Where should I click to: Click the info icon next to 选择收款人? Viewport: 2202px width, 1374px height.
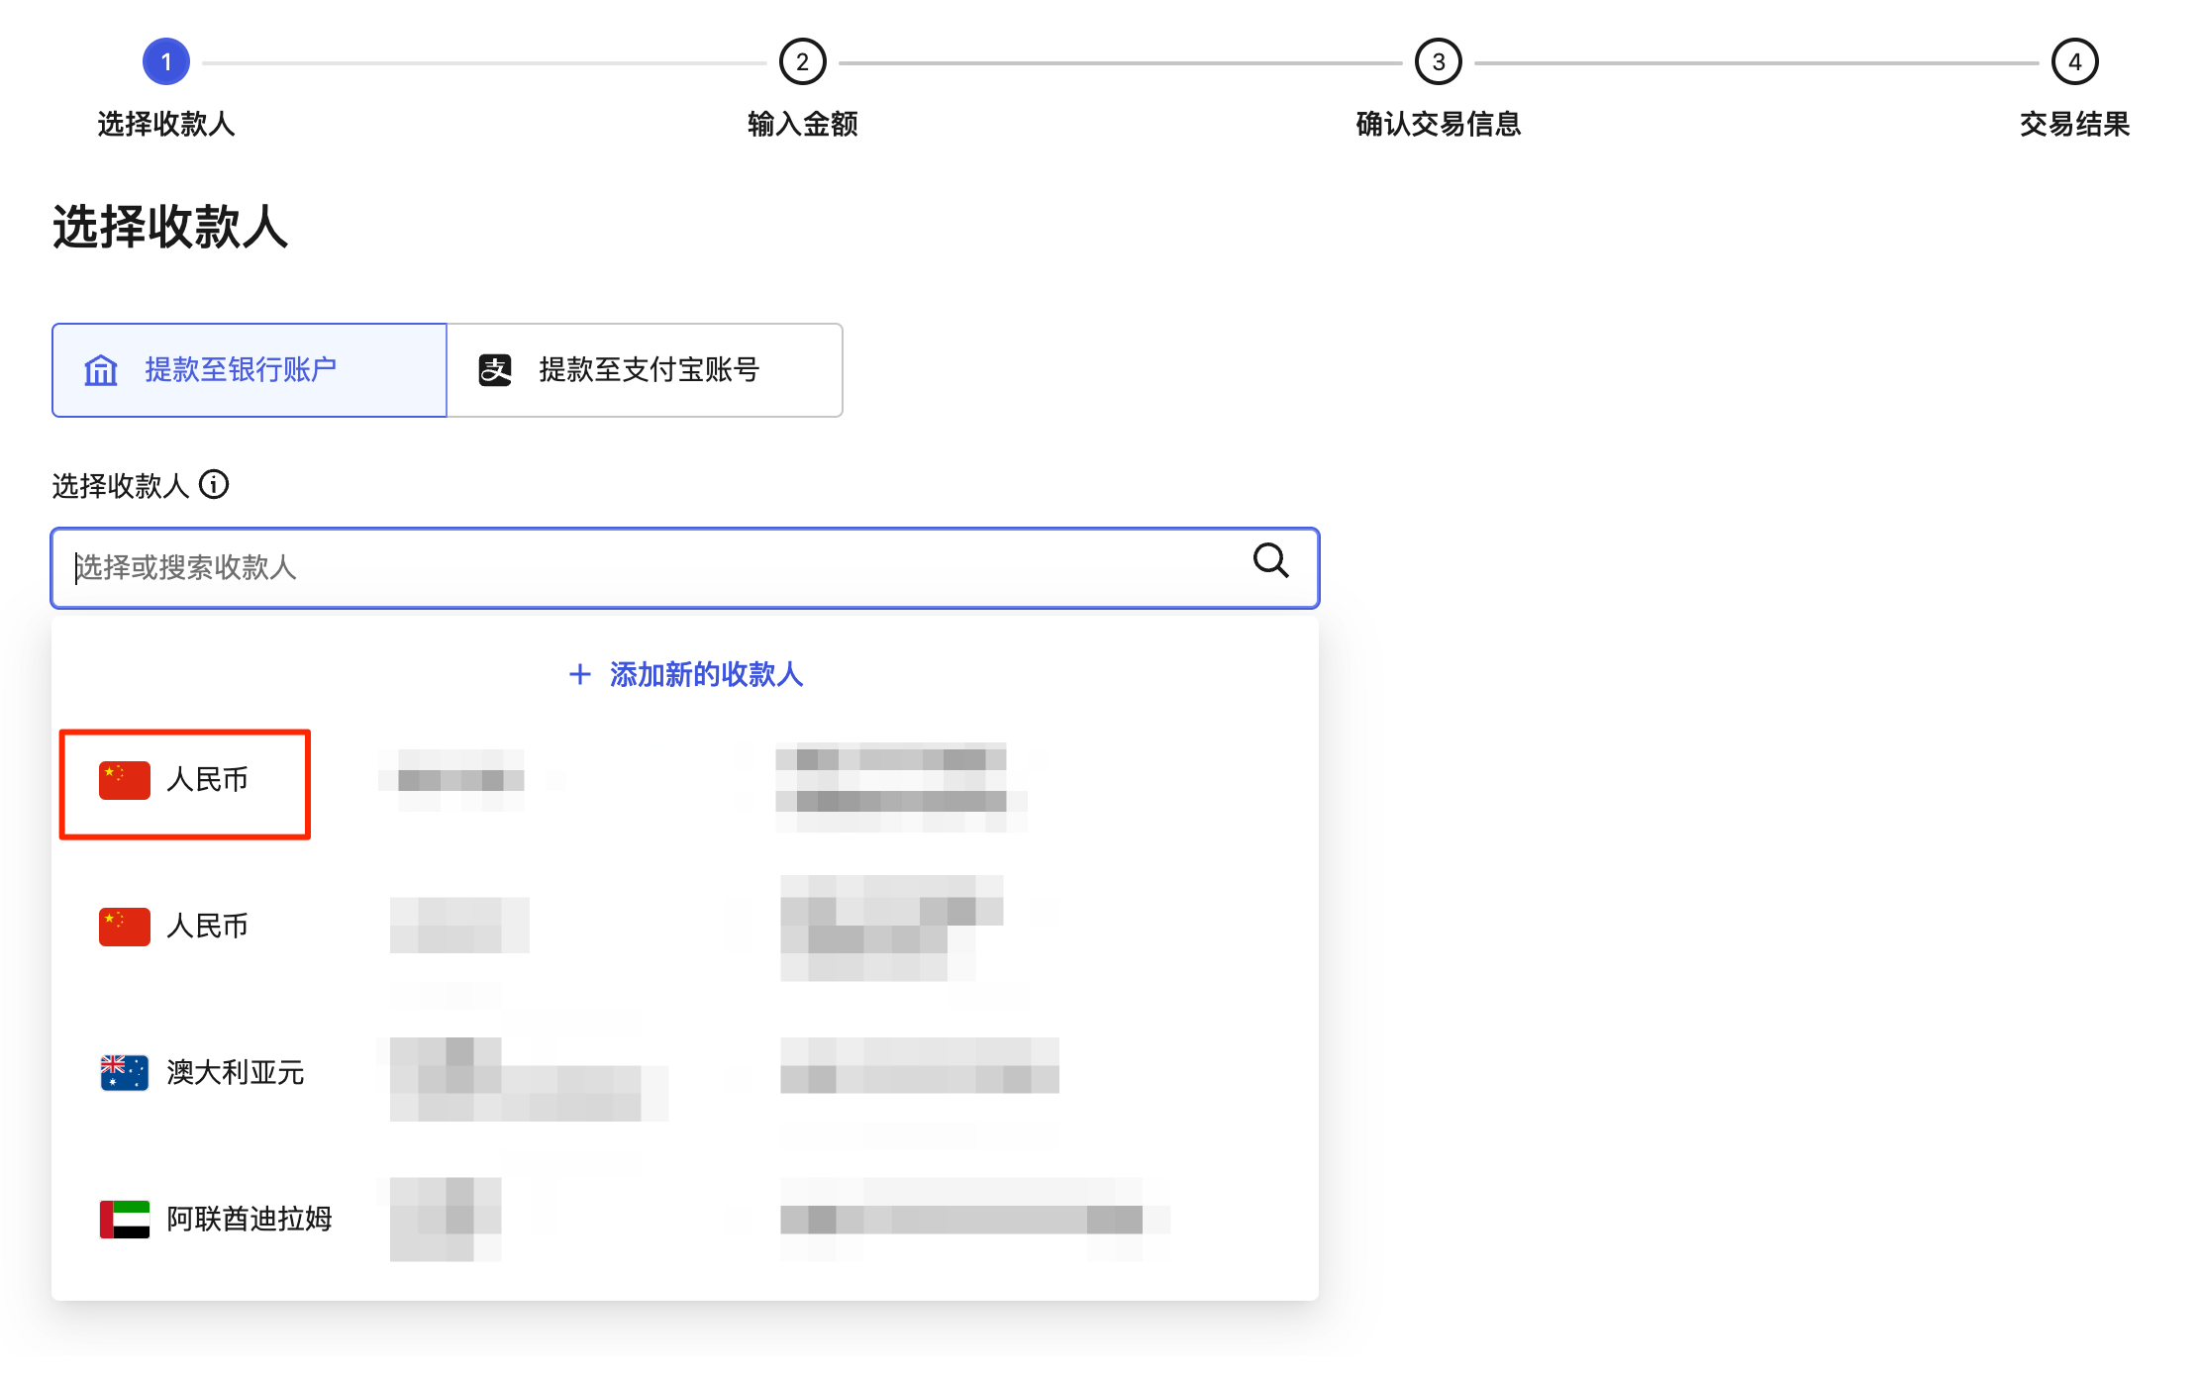215,484
